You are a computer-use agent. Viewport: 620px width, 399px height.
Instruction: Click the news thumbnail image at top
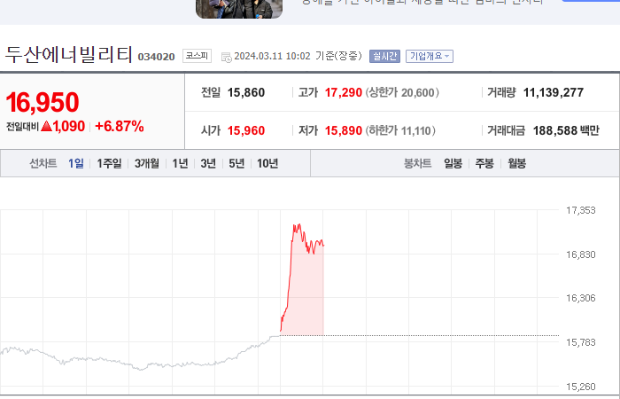pyautogui.click(x=239, y=9)
